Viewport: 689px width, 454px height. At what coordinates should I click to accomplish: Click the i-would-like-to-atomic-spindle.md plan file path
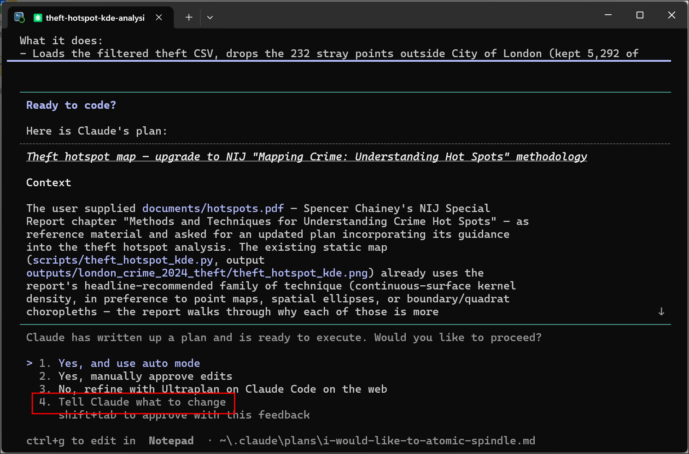[x=378, y=441]
